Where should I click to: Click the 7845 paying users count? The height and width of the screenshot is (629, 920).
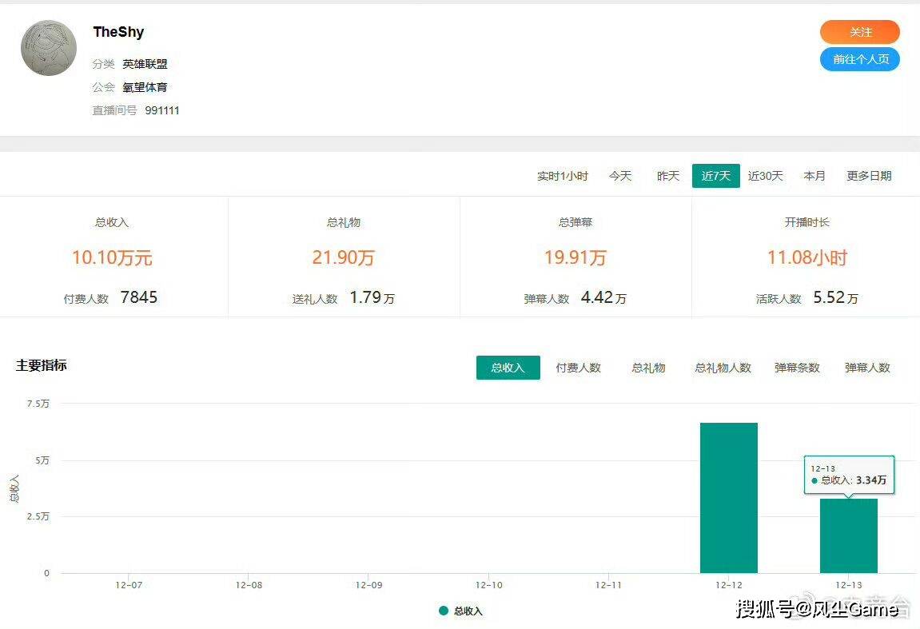coord(139,297)
